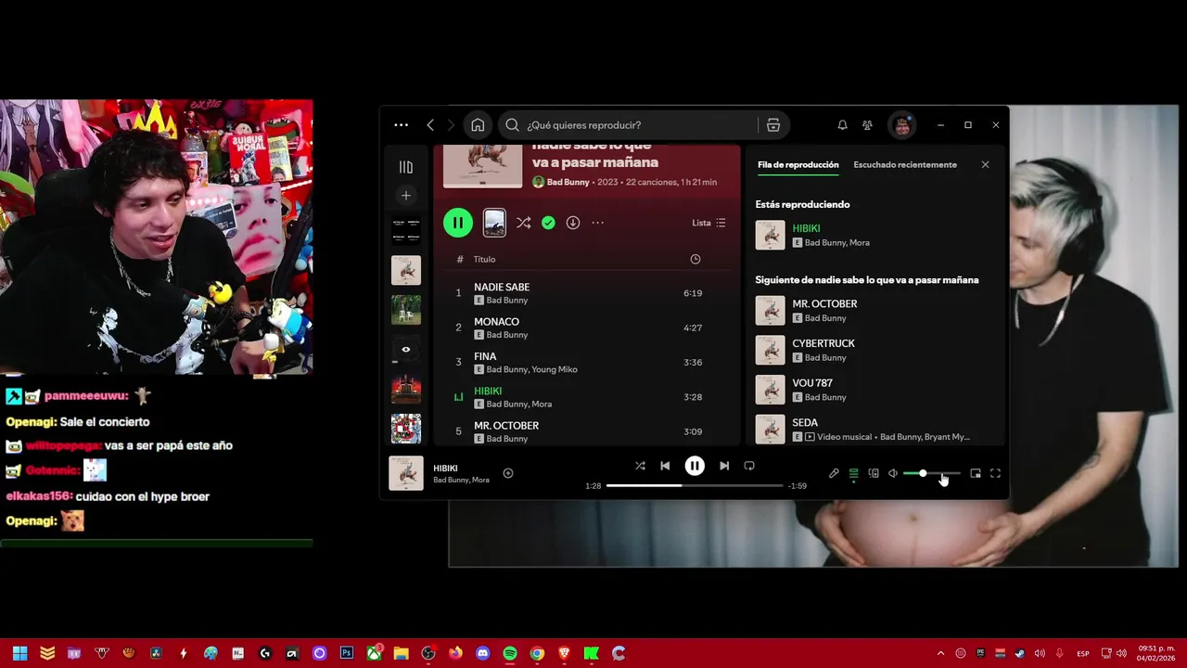Viewport: 1187px width, 668px height.
Task: Open more options for the album
Action: 597,223
